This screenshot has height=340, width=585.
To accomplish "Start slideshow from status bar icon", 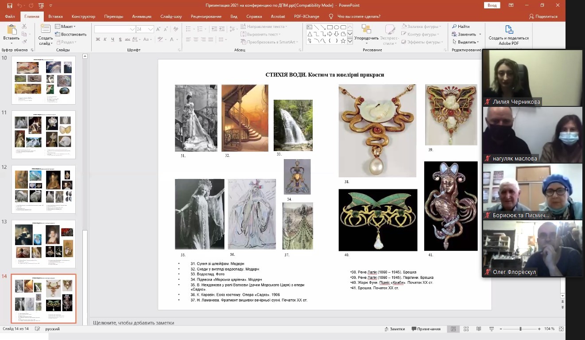I will (492, 329).
